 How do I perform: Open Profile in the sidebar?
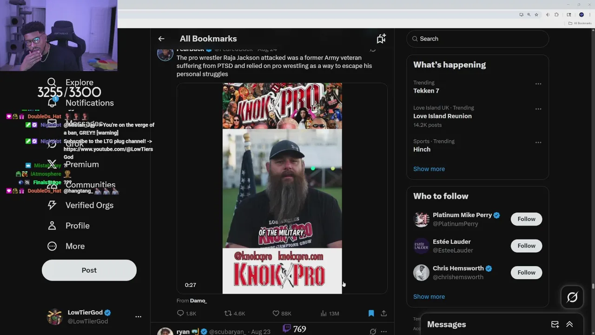pos(77,226)
